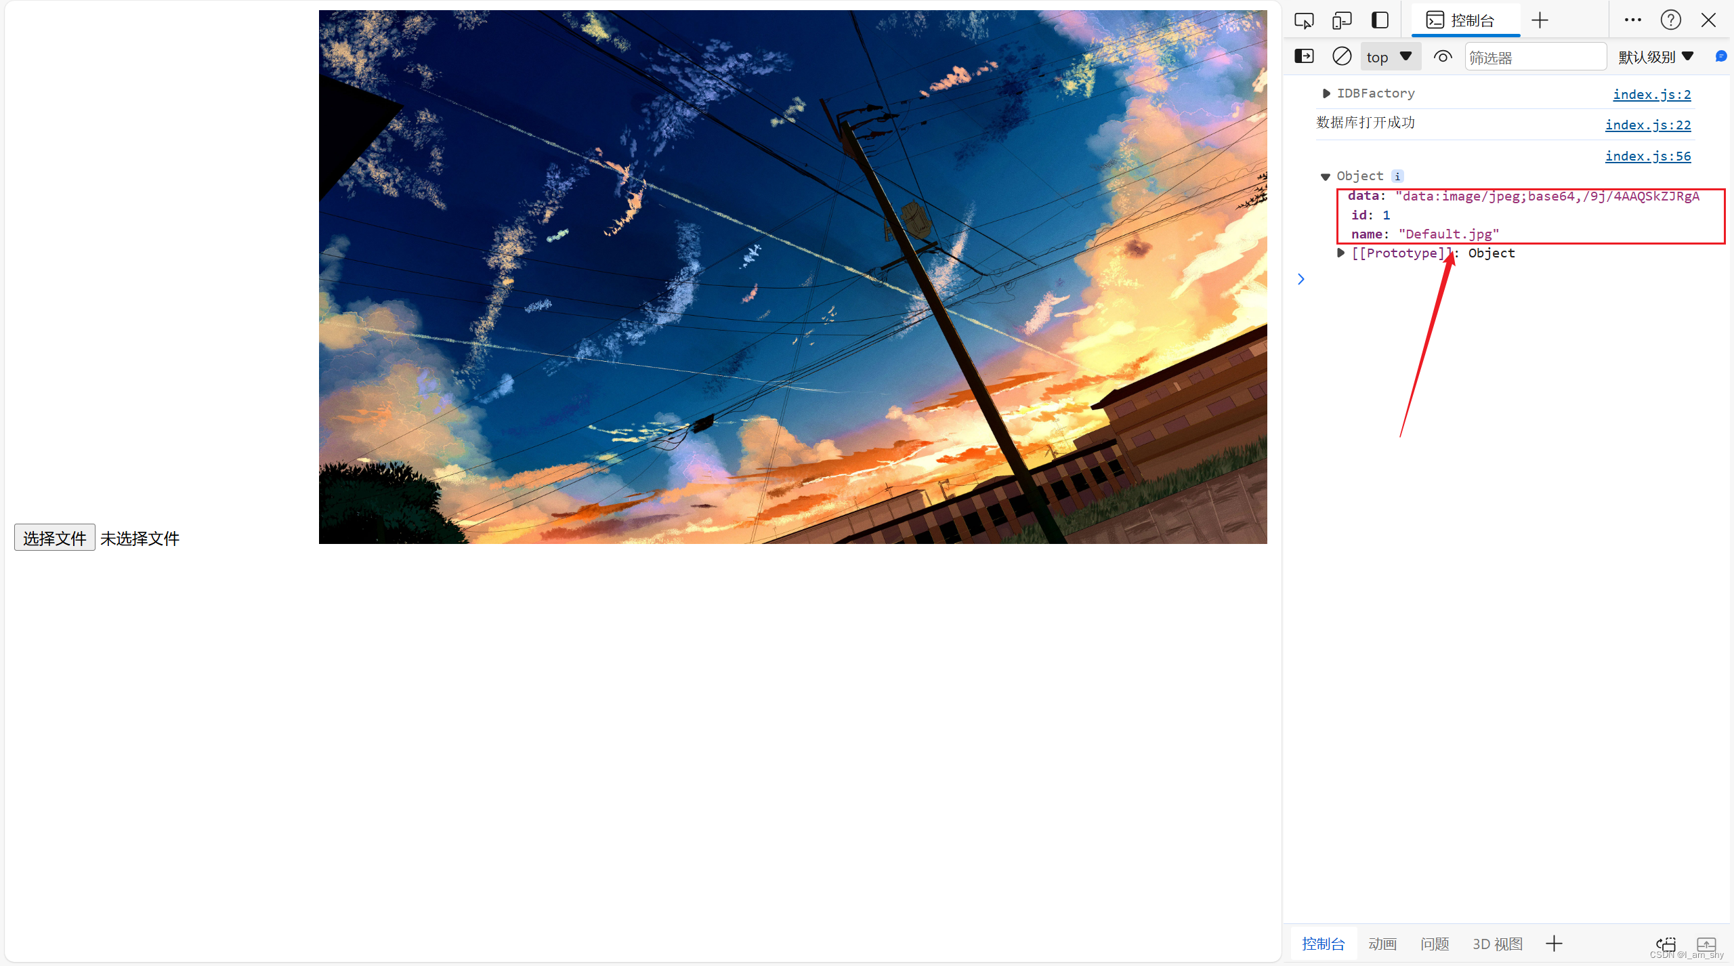Click the more options ellipsis icon
The image size is (1734, 966).
click(x=1632, y=19)
